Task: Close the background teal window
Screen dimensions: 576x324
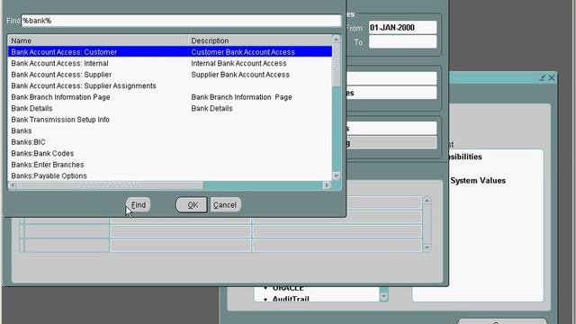Action: [552, 77]
